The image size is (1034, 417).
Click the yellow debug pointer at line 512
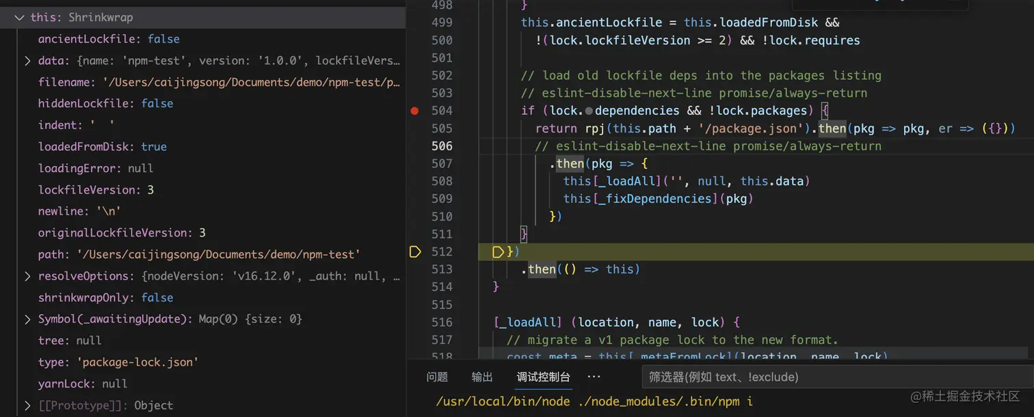(x=415, y=252)
